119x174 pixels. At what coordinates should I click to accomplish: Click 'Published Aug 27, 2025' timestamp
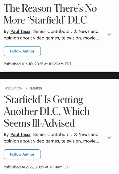pos(37,167)
